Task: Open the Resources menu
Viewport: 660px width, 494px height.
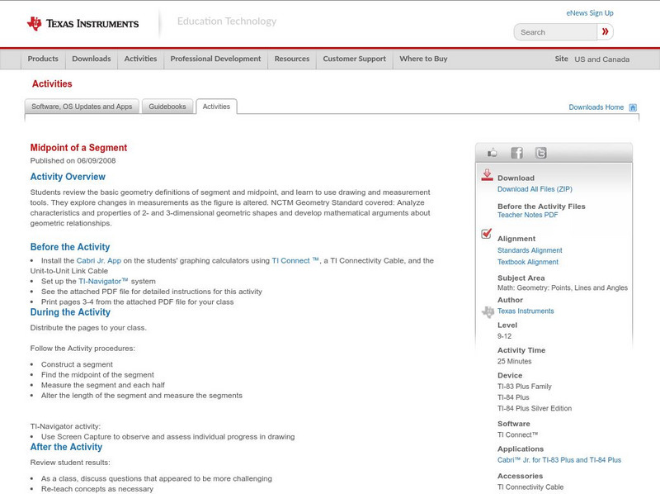Action: coord(292,59)
